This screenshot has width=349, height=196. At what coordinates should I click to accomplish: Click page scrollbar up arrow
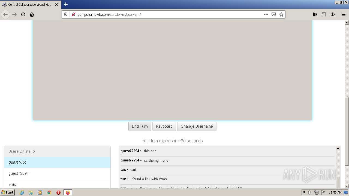347,22
